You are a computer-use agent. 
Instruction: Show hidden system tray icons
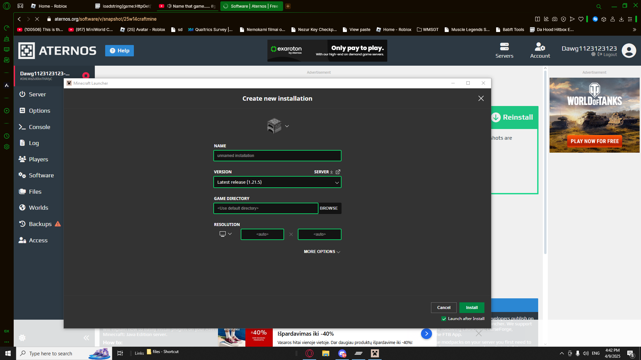562,353
